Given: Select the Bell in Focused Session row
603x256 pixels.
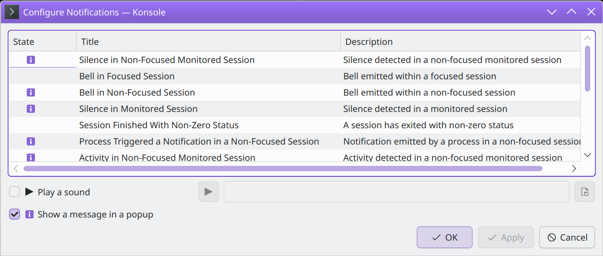Looking at the screenshot, I should (x=294, y=76).
